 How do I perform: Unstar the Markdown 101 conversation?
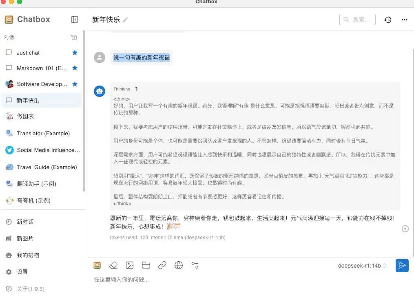click(75, 68)
